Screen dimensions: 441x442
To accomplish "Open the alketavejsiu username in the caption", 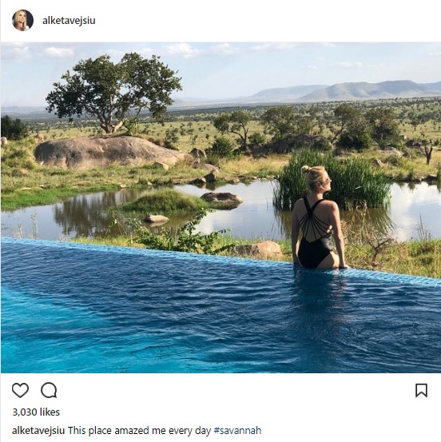I will click(38, 431).
